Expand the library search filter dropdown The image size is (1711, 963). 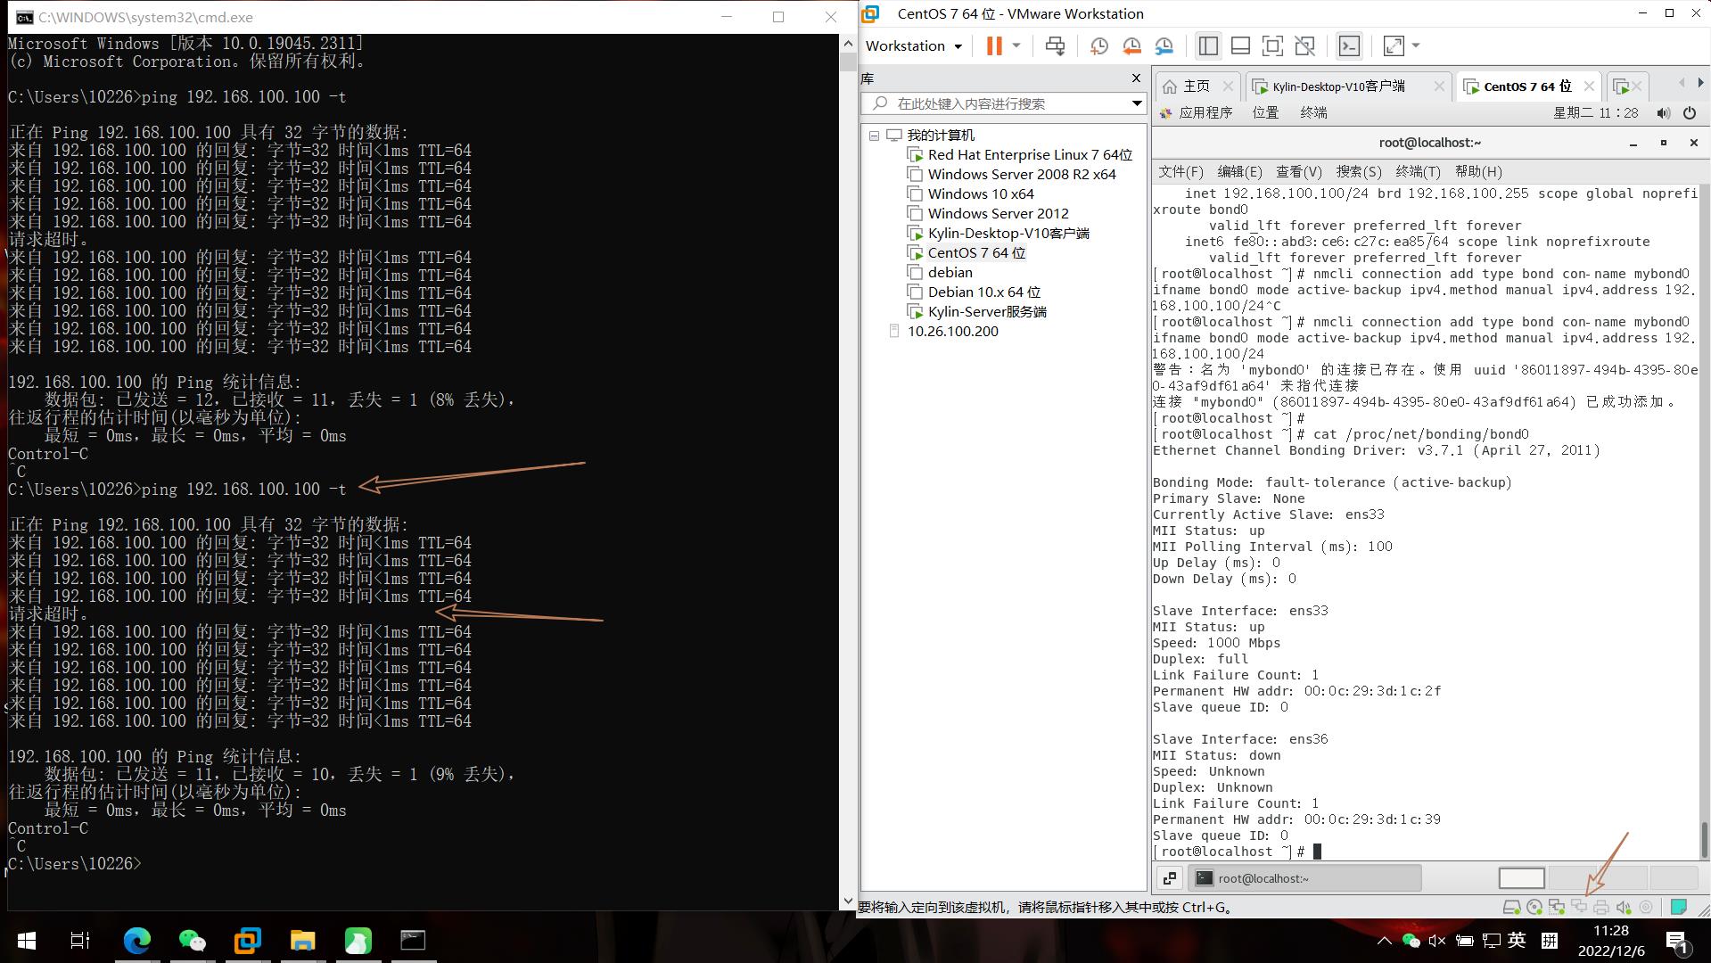click(1137, 103)
